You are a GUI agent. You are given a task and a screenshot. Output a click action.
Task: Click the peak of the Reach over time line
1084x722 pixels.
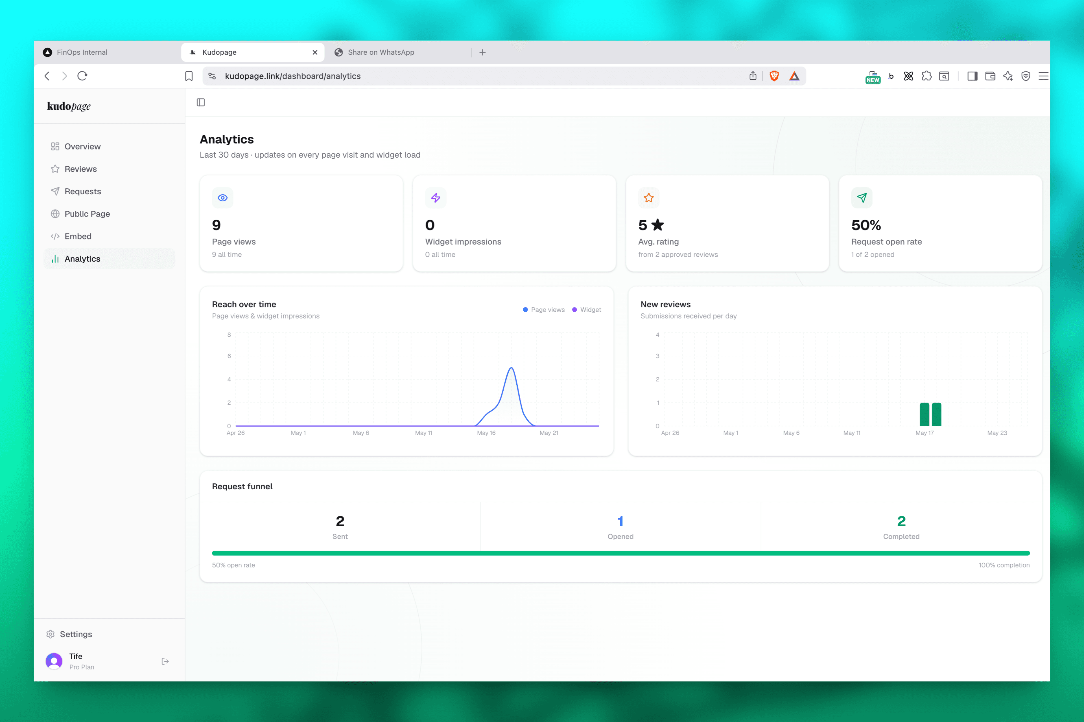click(511, 368)
